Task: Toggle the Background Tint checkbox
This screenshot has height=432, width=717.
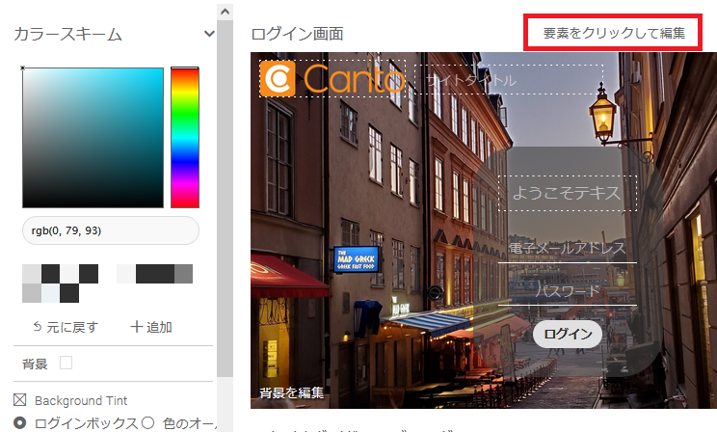Action: (x=20, y=399)
